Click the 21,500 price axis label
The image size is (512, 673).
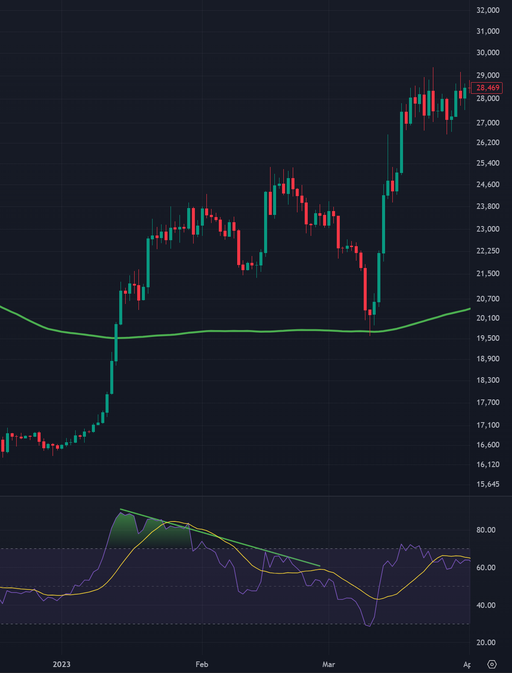point(488,274)
